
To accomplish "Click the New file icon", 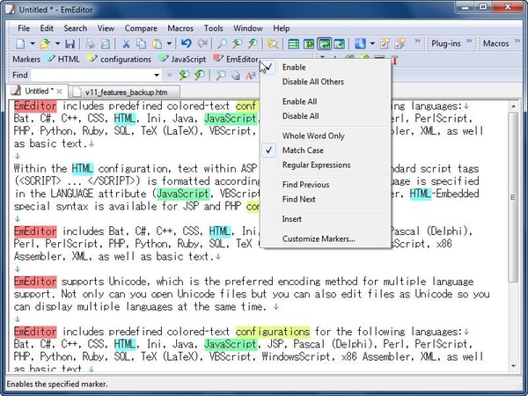I will pos(21,44).
